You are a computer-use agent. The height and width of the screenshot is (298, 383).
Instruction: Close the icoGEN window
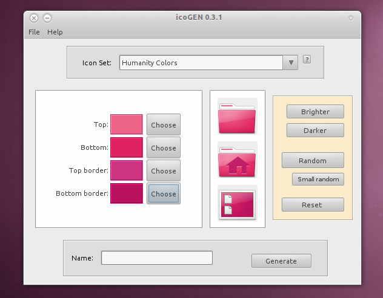pos(34,18)
